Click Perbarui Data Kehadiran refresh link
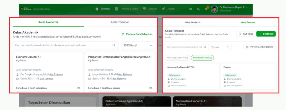Image resolution: width=286 pixels, height=110 pixels. coord(137,34)
